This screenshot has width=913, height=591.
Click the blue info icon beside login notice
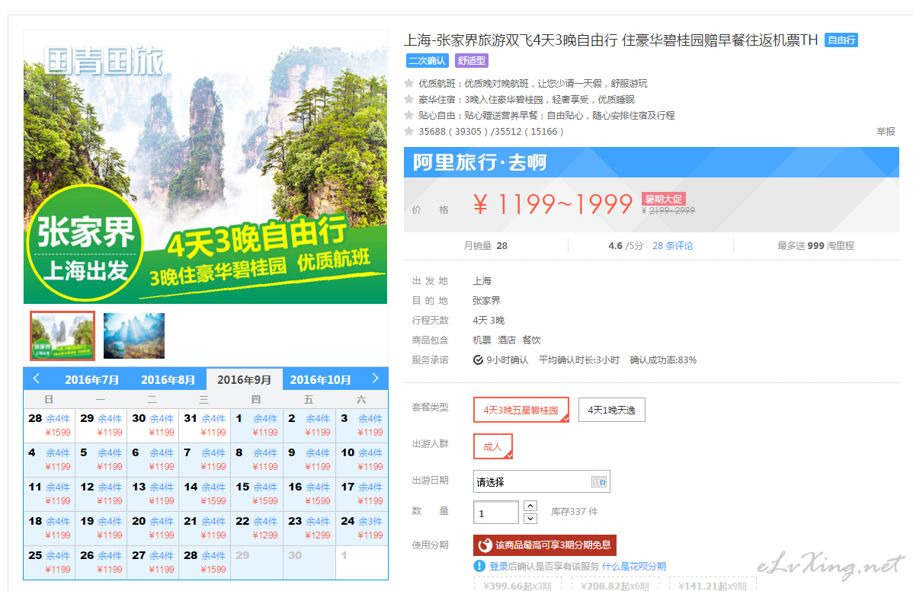[x=479, y=566]
